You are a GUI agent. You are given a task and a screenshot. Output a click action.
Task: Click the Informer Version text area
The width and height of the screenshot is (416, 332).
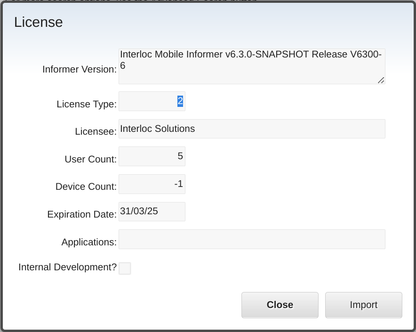click(252, 66)
